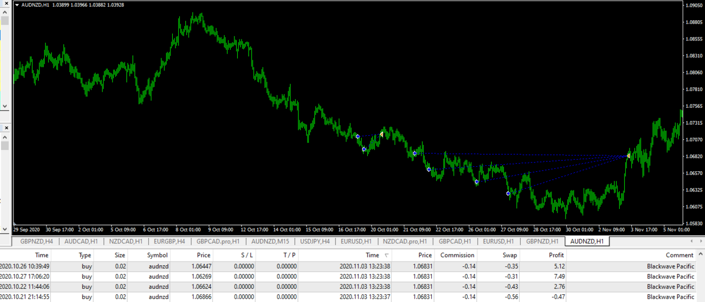
Task: Click the profit value 7.49
Action: click(x=559, y=276)
